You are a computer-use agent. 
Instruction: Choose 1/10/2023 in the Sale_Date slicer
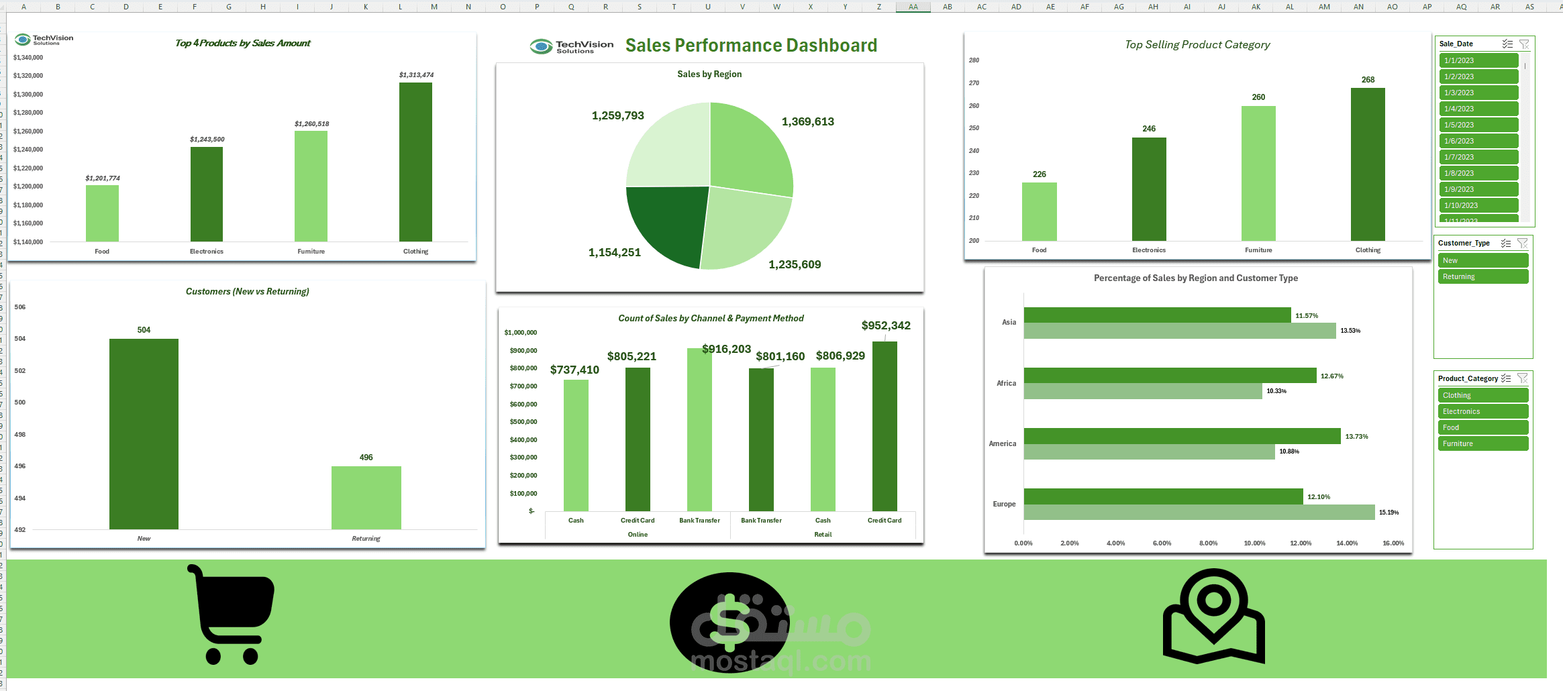[x=1478, y=205]
